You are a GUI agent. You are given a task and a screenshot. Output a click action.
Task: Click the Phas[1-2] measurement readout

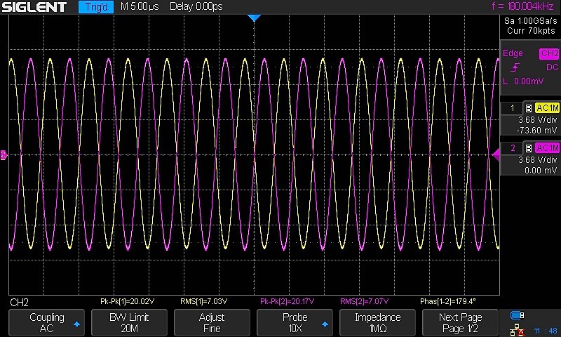point(447,301)
